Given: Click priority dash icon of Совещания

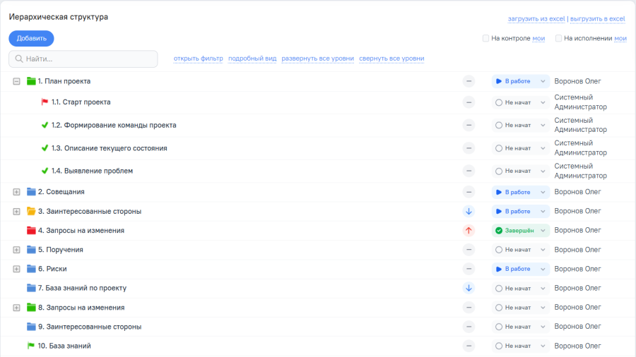Looking at the screenshot, I should click(x=469, y=192).
